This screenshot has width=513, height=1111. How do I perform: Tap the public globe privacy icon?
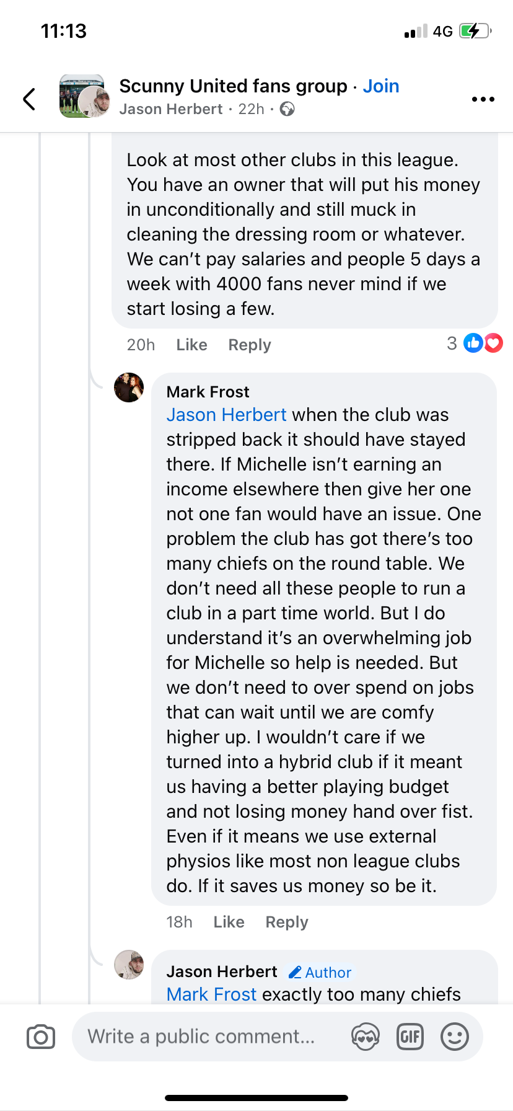click(x=287, y=110)
